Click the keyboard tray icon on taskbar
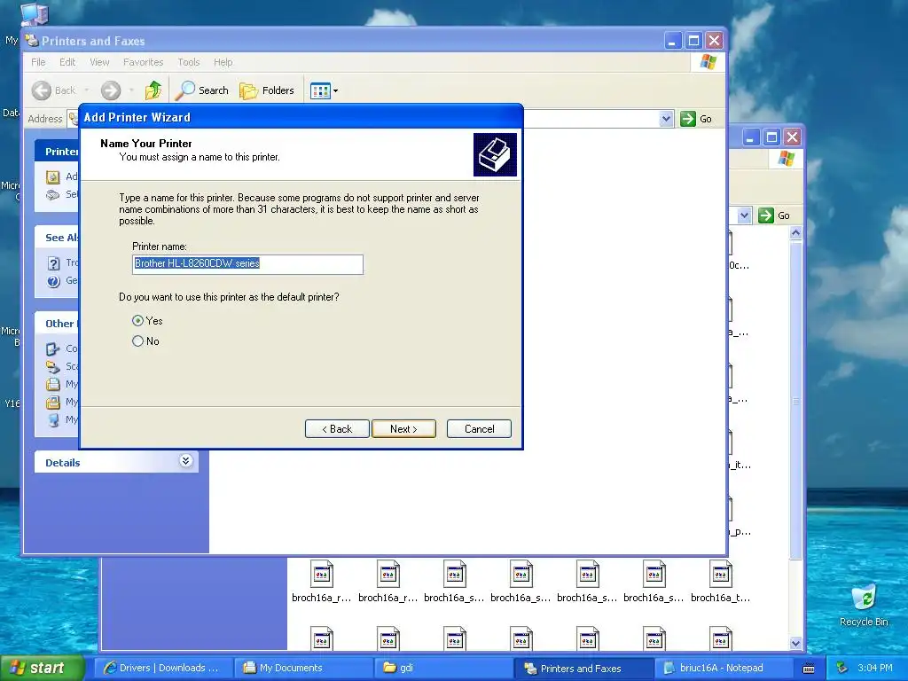The height and width of the screenshot is (681, 908). 809,669
